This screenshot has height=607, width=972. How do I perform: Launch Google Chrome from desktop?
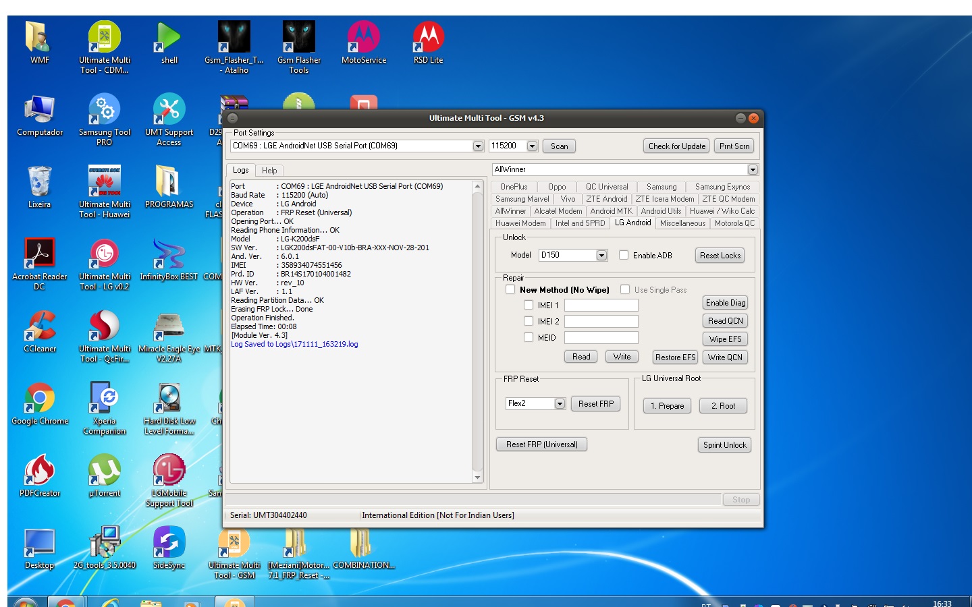pyautogui.click(x=39, y=404)
